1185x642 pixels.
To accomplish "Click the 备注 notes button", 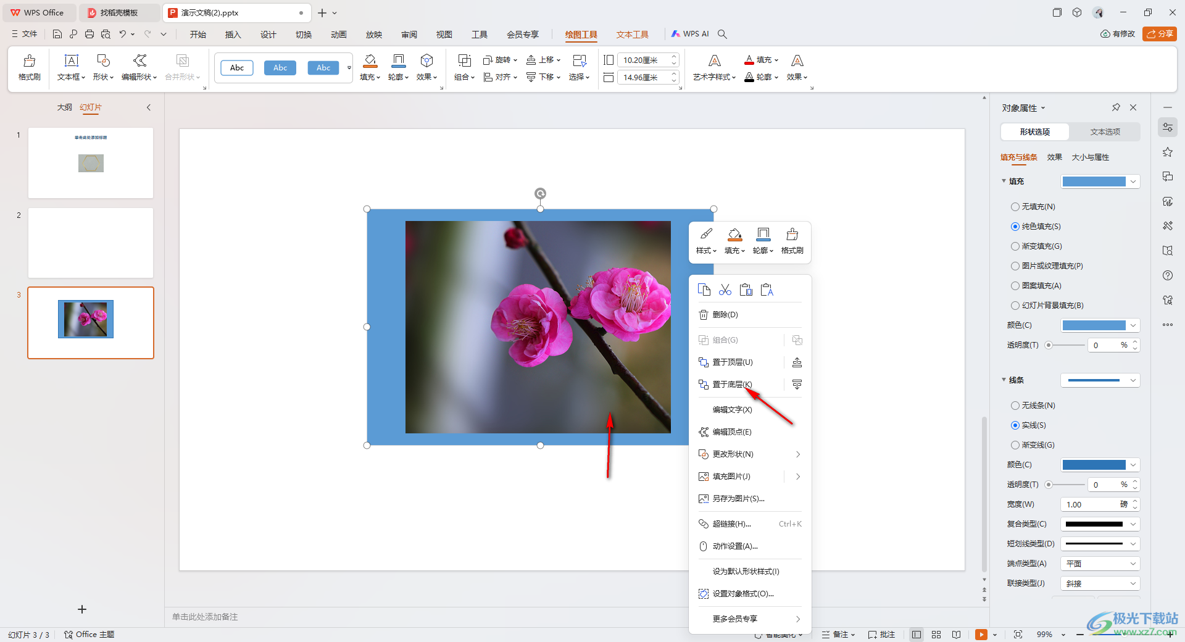I will click(x=838, y=635).
